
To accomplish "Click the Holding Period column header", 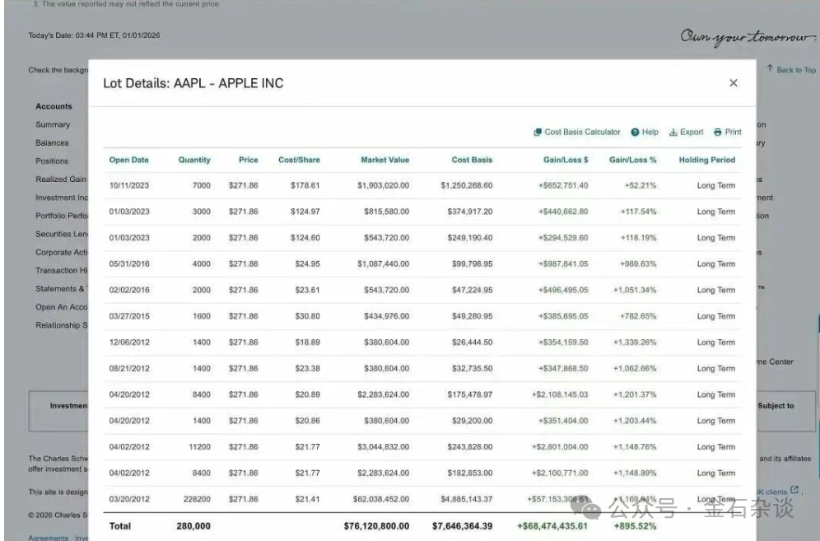I will coord(706,160).
